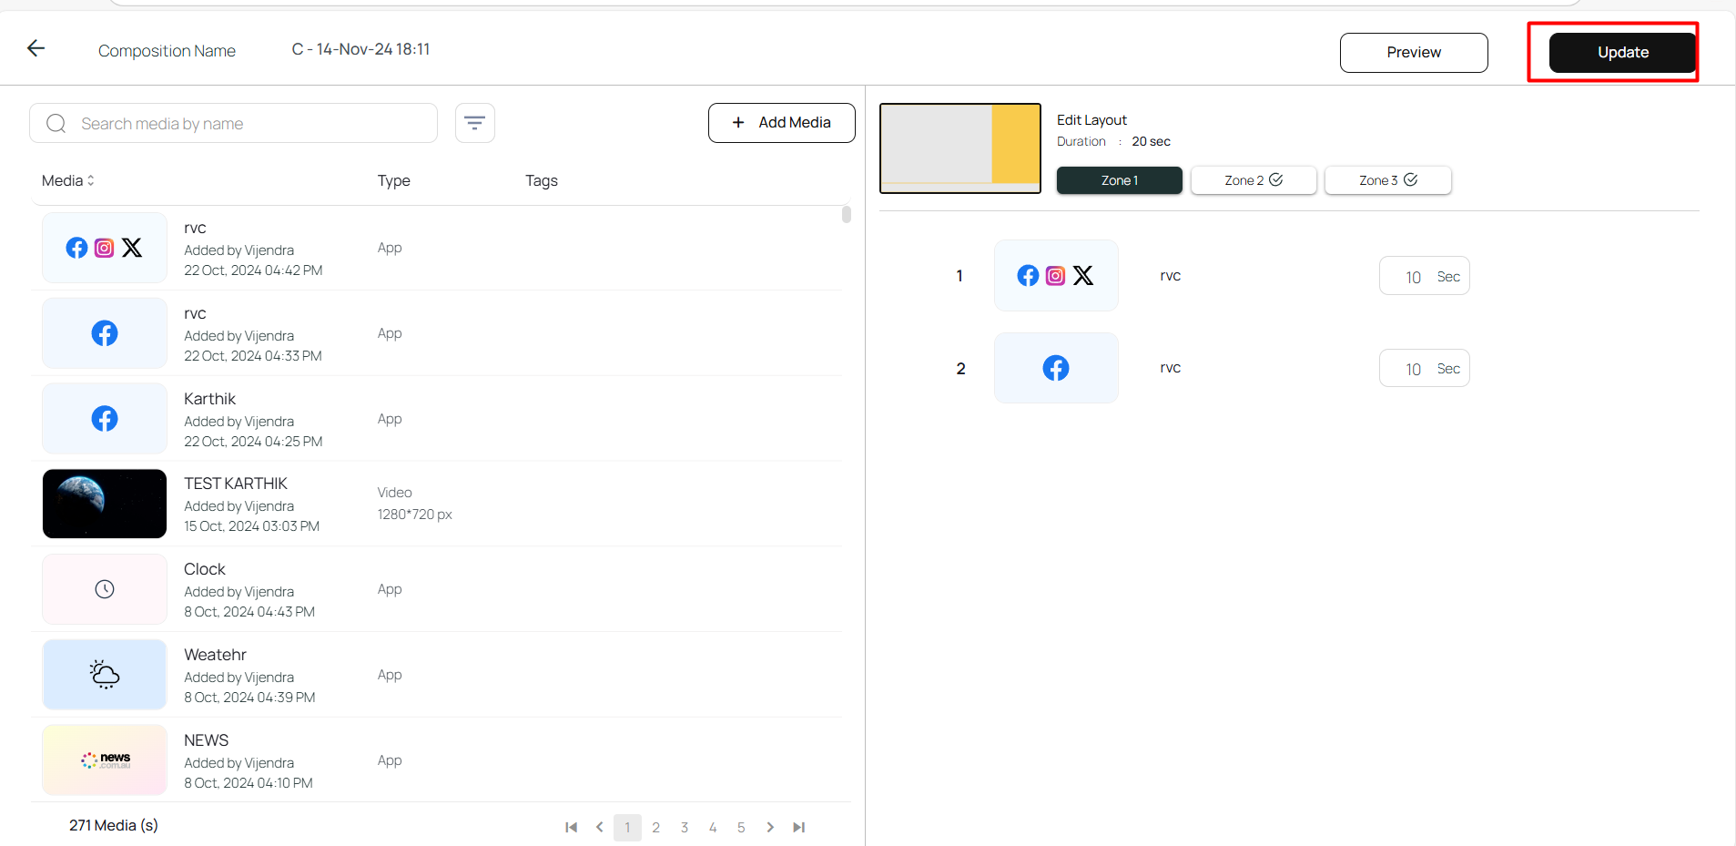Viewport: 1736px width, 846px height.
Task: Select the Weatehr app icon thumbnail
Action: point(105,675)
